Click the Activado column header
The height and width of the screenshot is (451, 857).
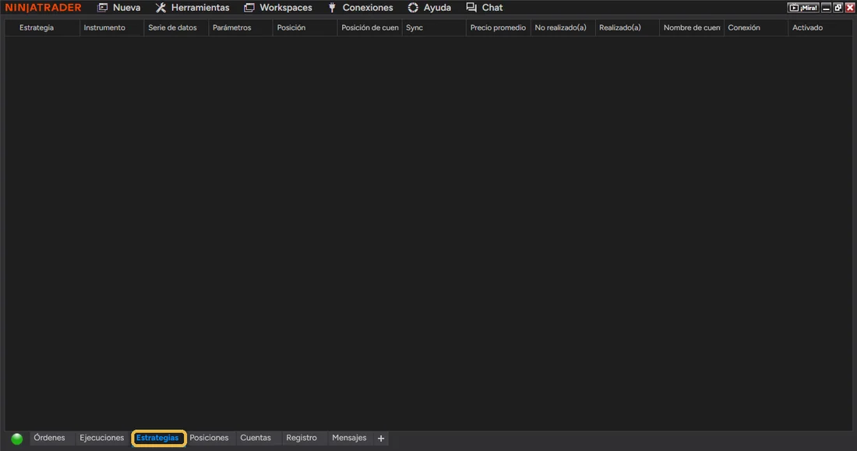(820, 28)
